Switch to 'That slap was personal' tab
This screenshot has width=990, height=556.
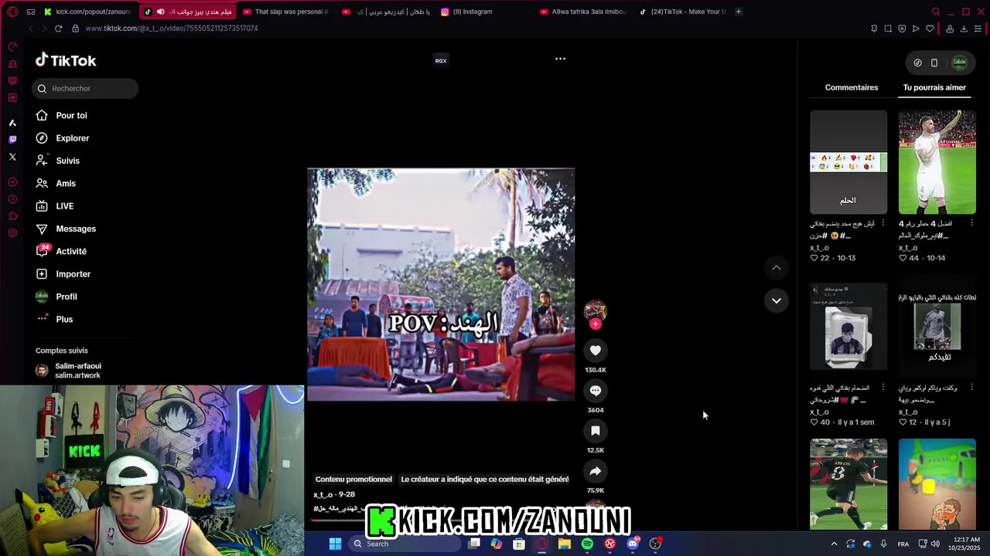tap(286, 12)
